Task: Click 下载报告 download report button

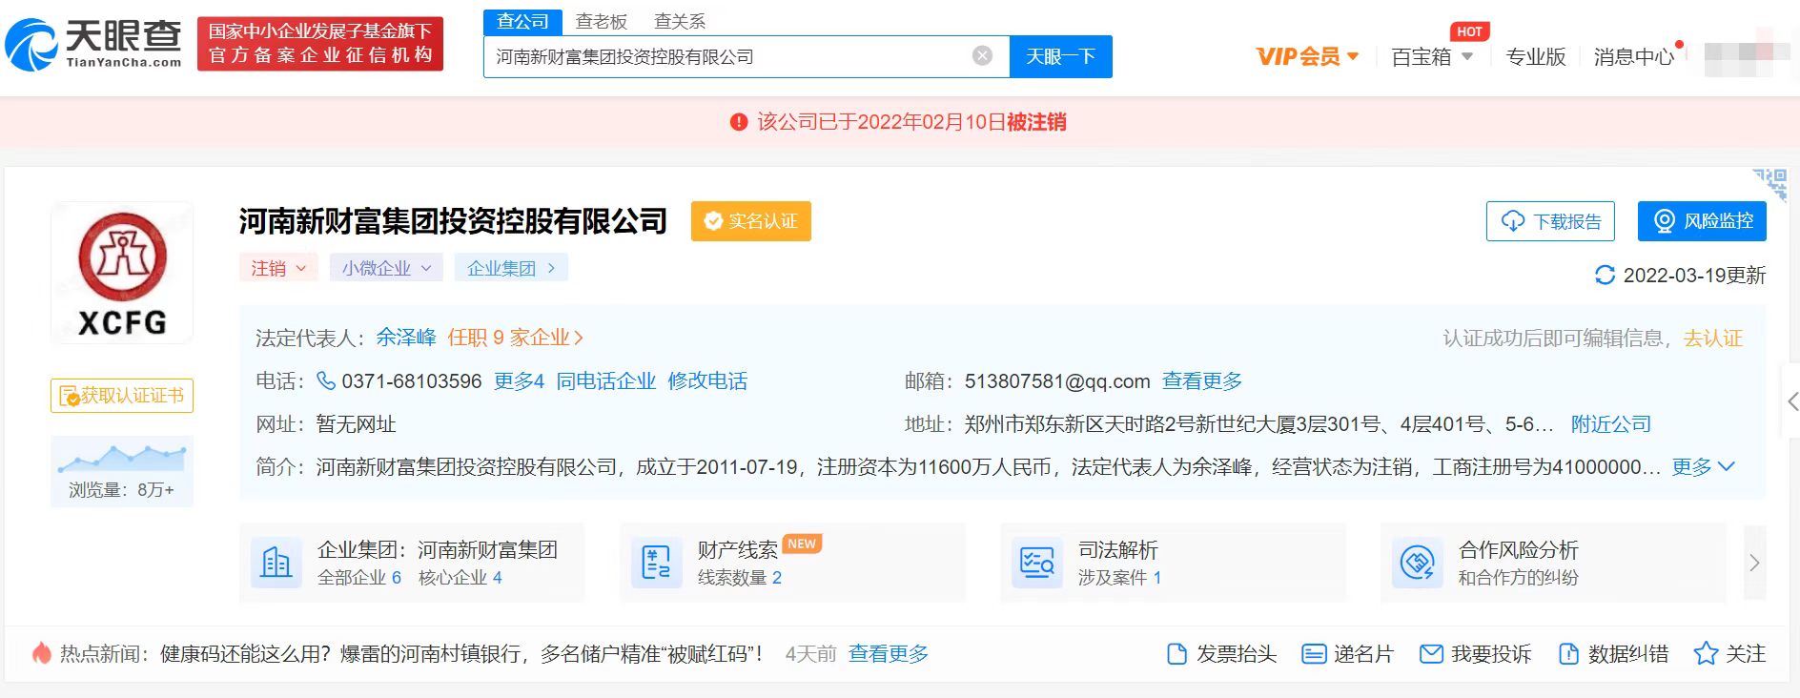Action: [1550, 221]
